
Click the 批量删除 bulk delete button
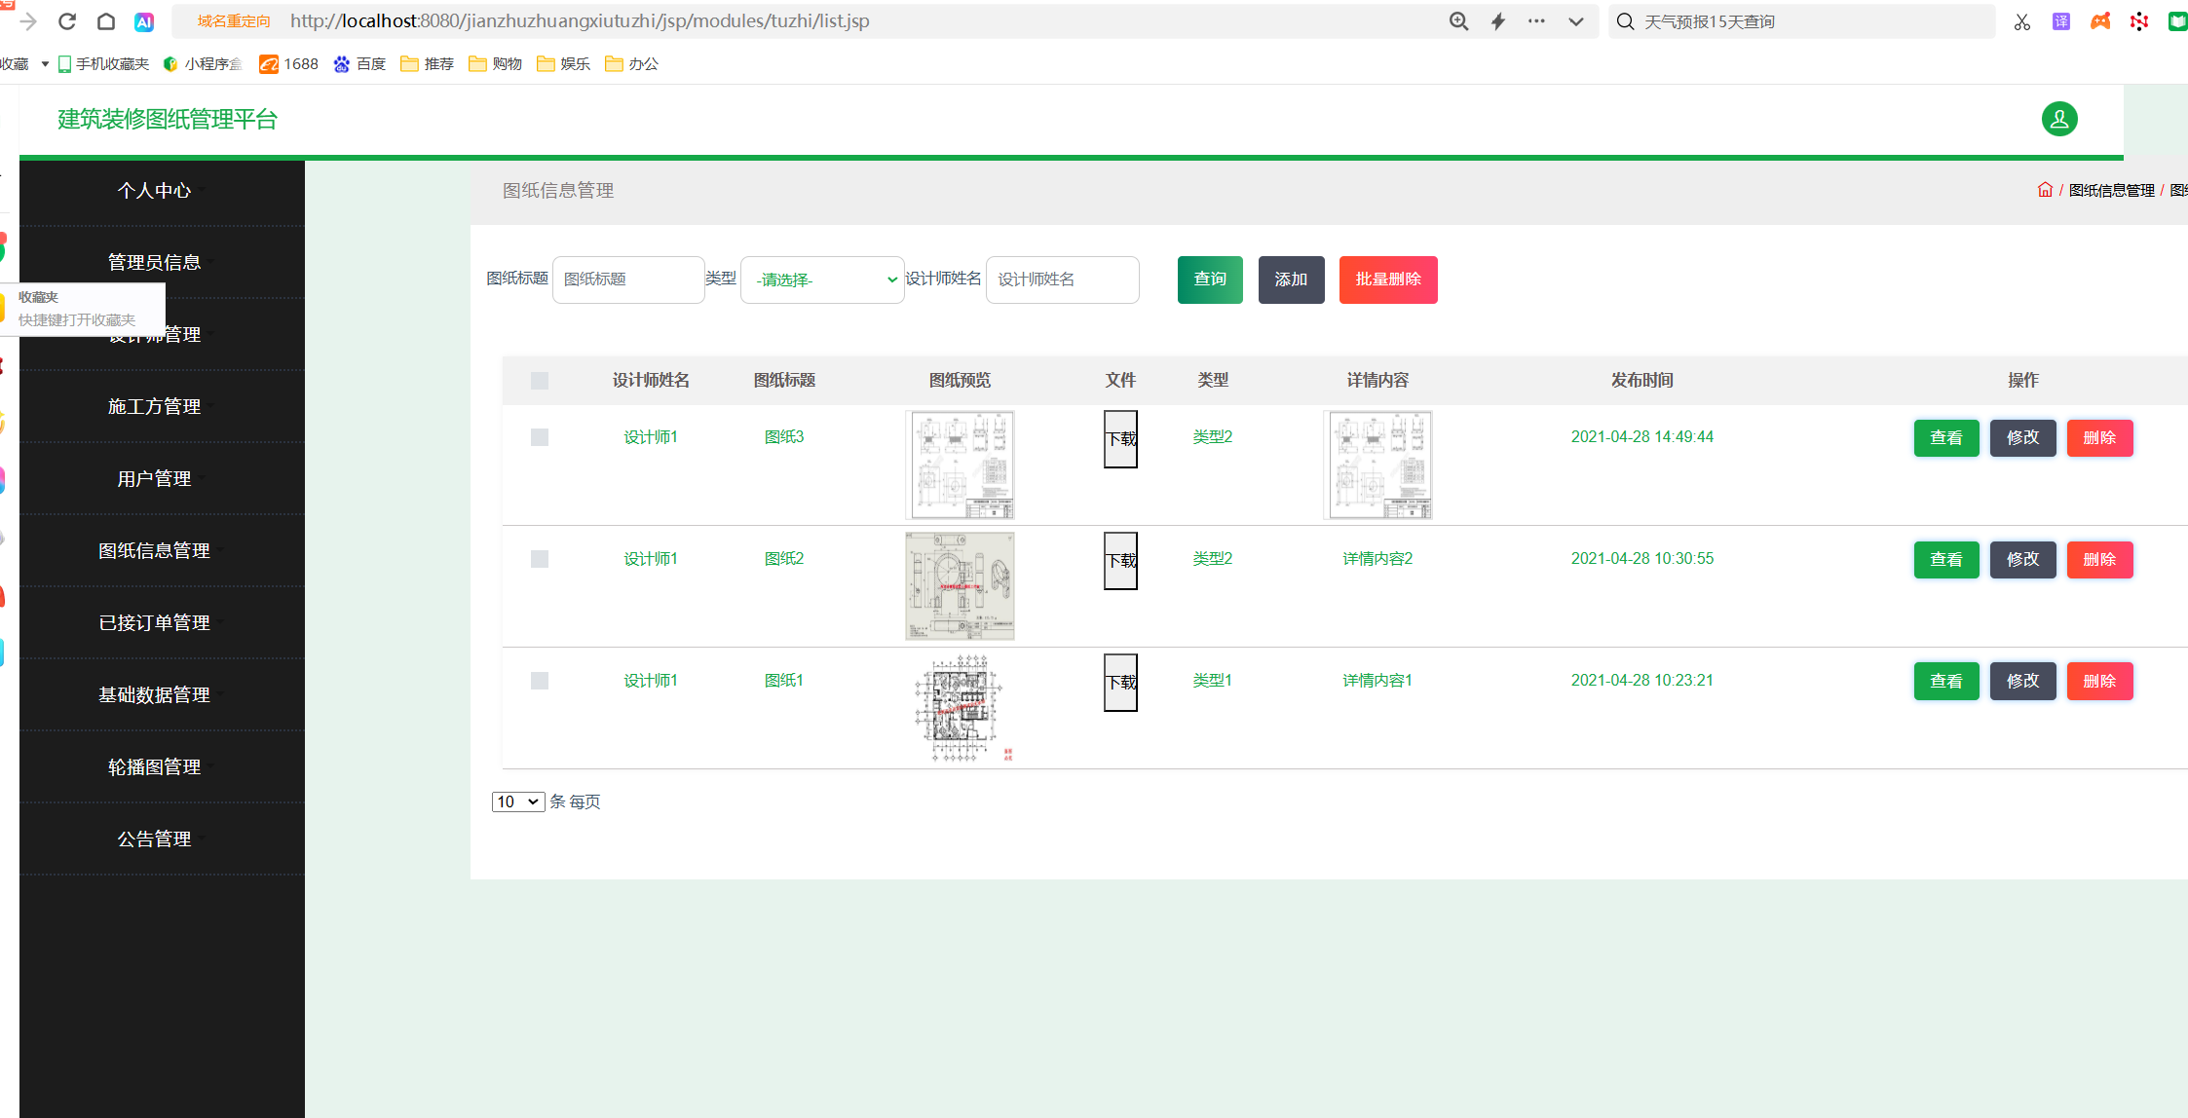(x=1387, y=279)
